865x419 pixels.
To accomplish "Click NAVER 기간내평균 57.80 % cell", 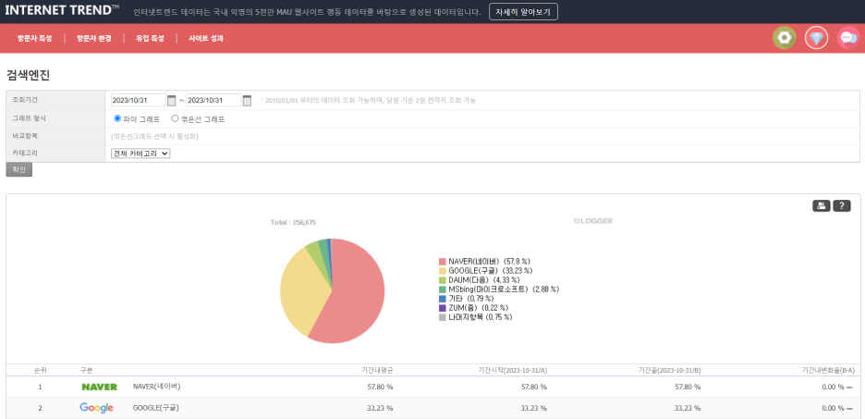I will 380,387.
